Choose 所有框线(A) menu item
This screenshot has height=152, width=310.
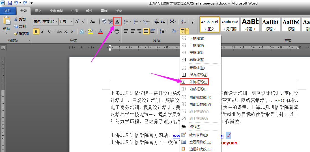point(200,75)
